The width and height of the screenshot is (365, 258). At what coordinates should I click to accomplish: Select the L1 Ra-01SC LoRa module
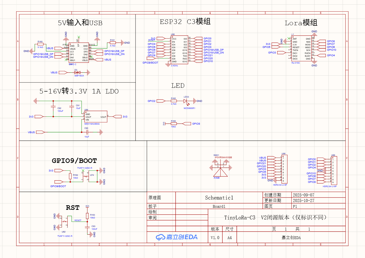(302, 48)
